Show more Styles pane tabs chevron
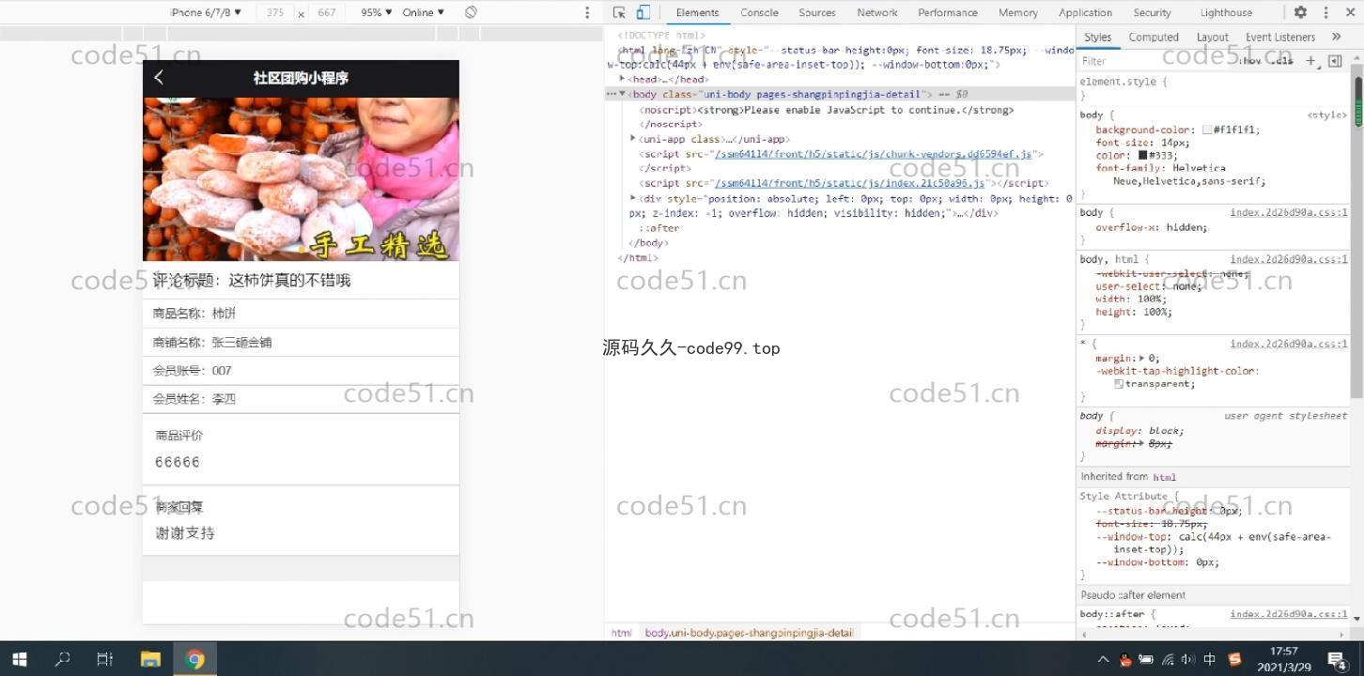 pyautogui.click(x=1336, y=37)
